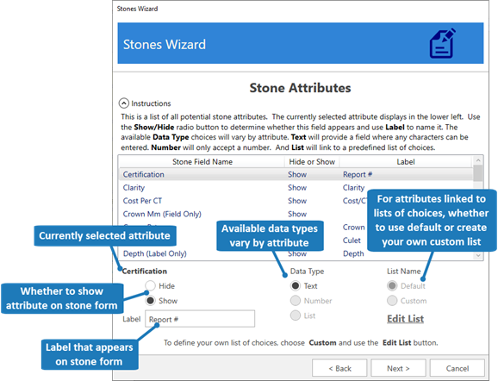Click the Report # label cell for Certification

(358, 174)
